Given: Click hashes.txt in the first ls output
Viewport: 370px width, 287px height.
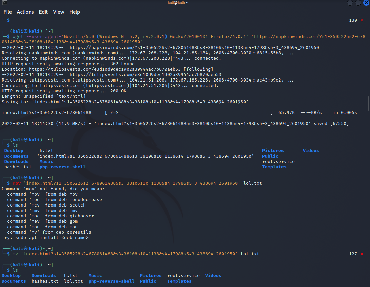Looking at the screenshot, I should 18,167.
